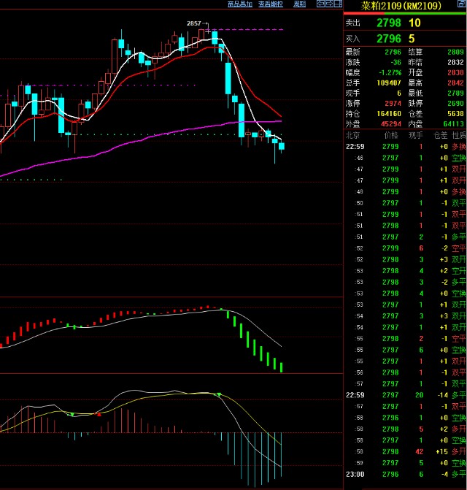Image resolution: width=467 pixels, height=490 pixels.
Task: Click the 卖出 sell price 2798
Action: (x=388, y=23)
